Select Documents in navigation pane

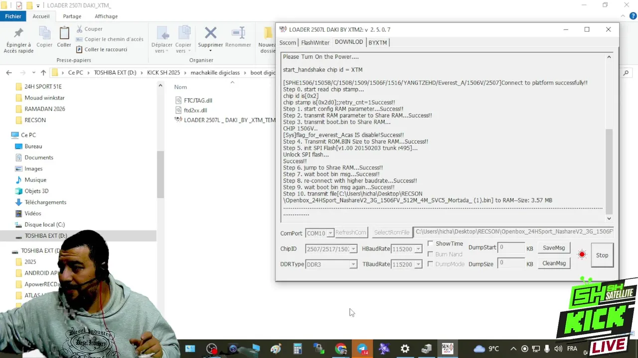(x=39, y=157)
